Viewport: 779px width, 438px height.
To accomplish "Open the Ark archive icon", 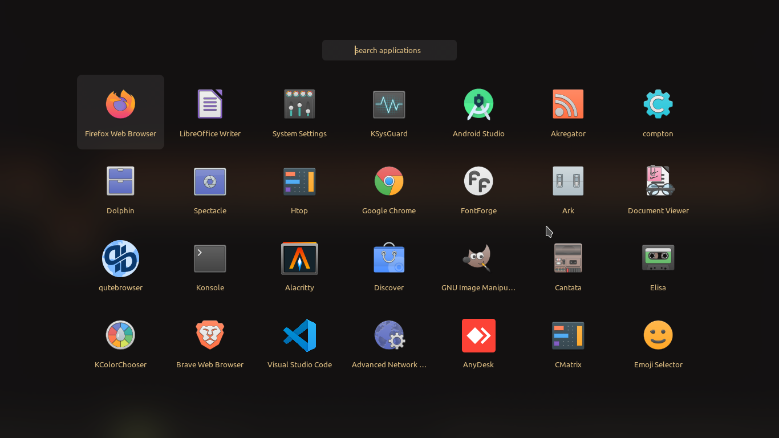I will pos(568,181).
